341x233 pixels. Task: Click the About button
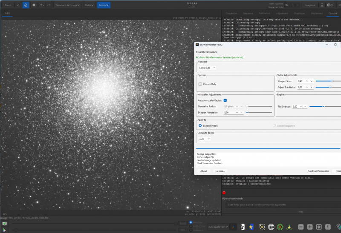tap(204, 171)
